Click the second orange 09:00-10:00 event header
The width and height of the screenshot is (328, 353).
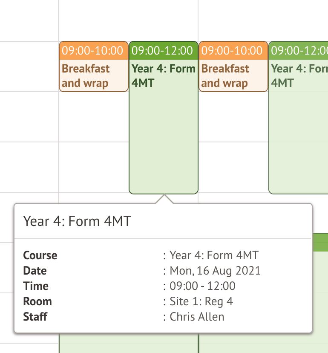233,51
